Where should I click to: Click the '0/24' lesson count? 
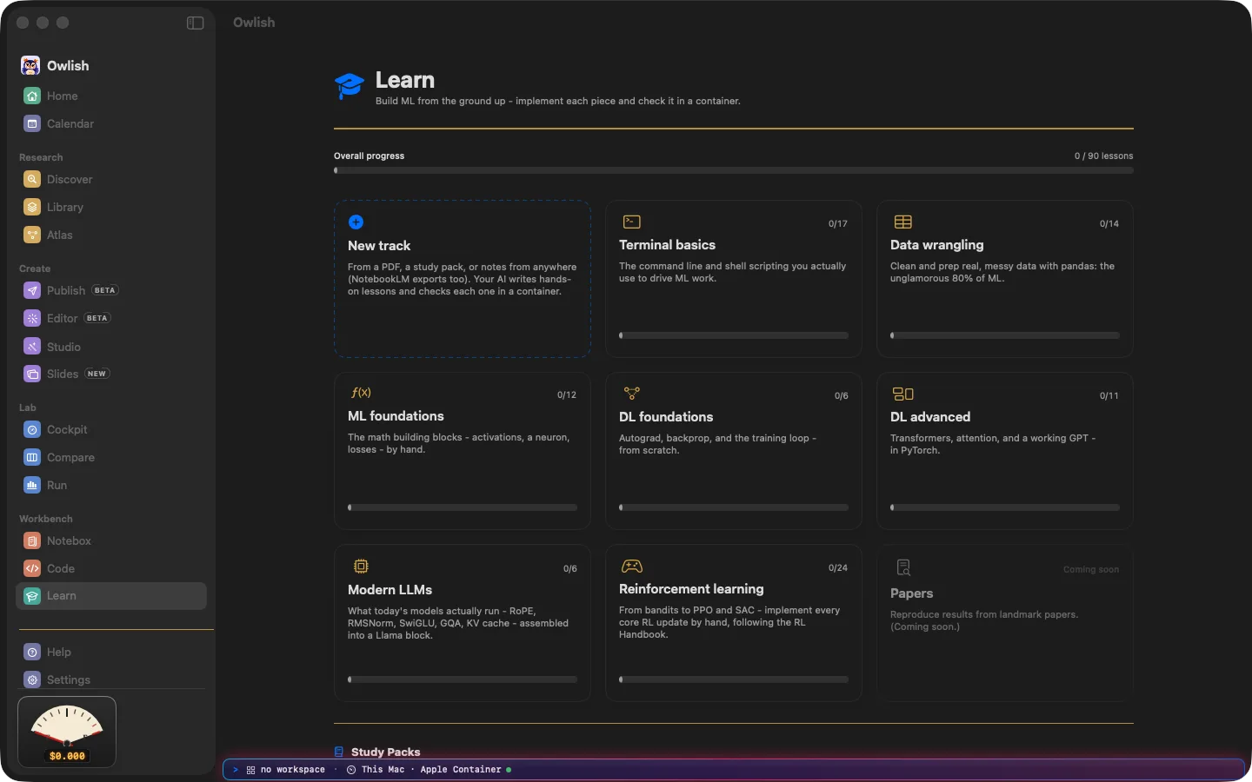point(838,568)
